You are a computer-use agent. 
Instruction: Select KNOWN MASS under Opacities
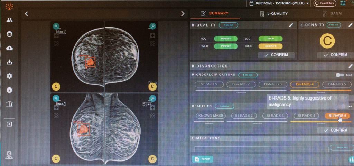tap(211, 116)
